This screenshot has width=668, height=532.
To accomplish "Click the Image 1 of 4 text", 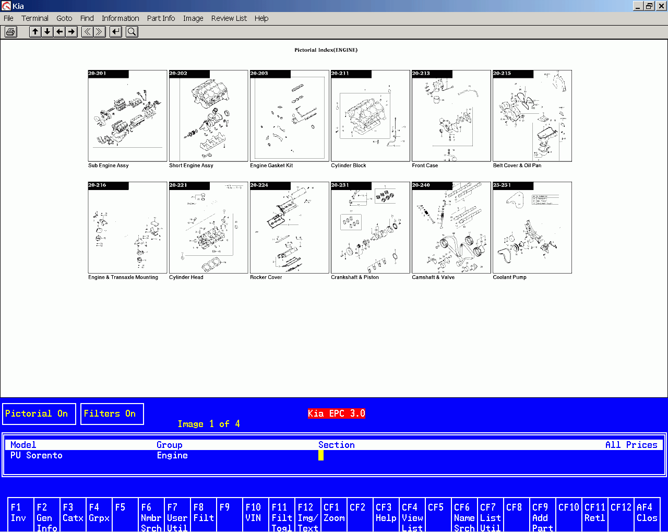I will click(209, 424).
